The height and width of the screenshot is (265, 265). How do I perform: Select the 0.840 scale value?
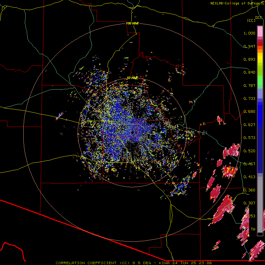tap(249, 72)
